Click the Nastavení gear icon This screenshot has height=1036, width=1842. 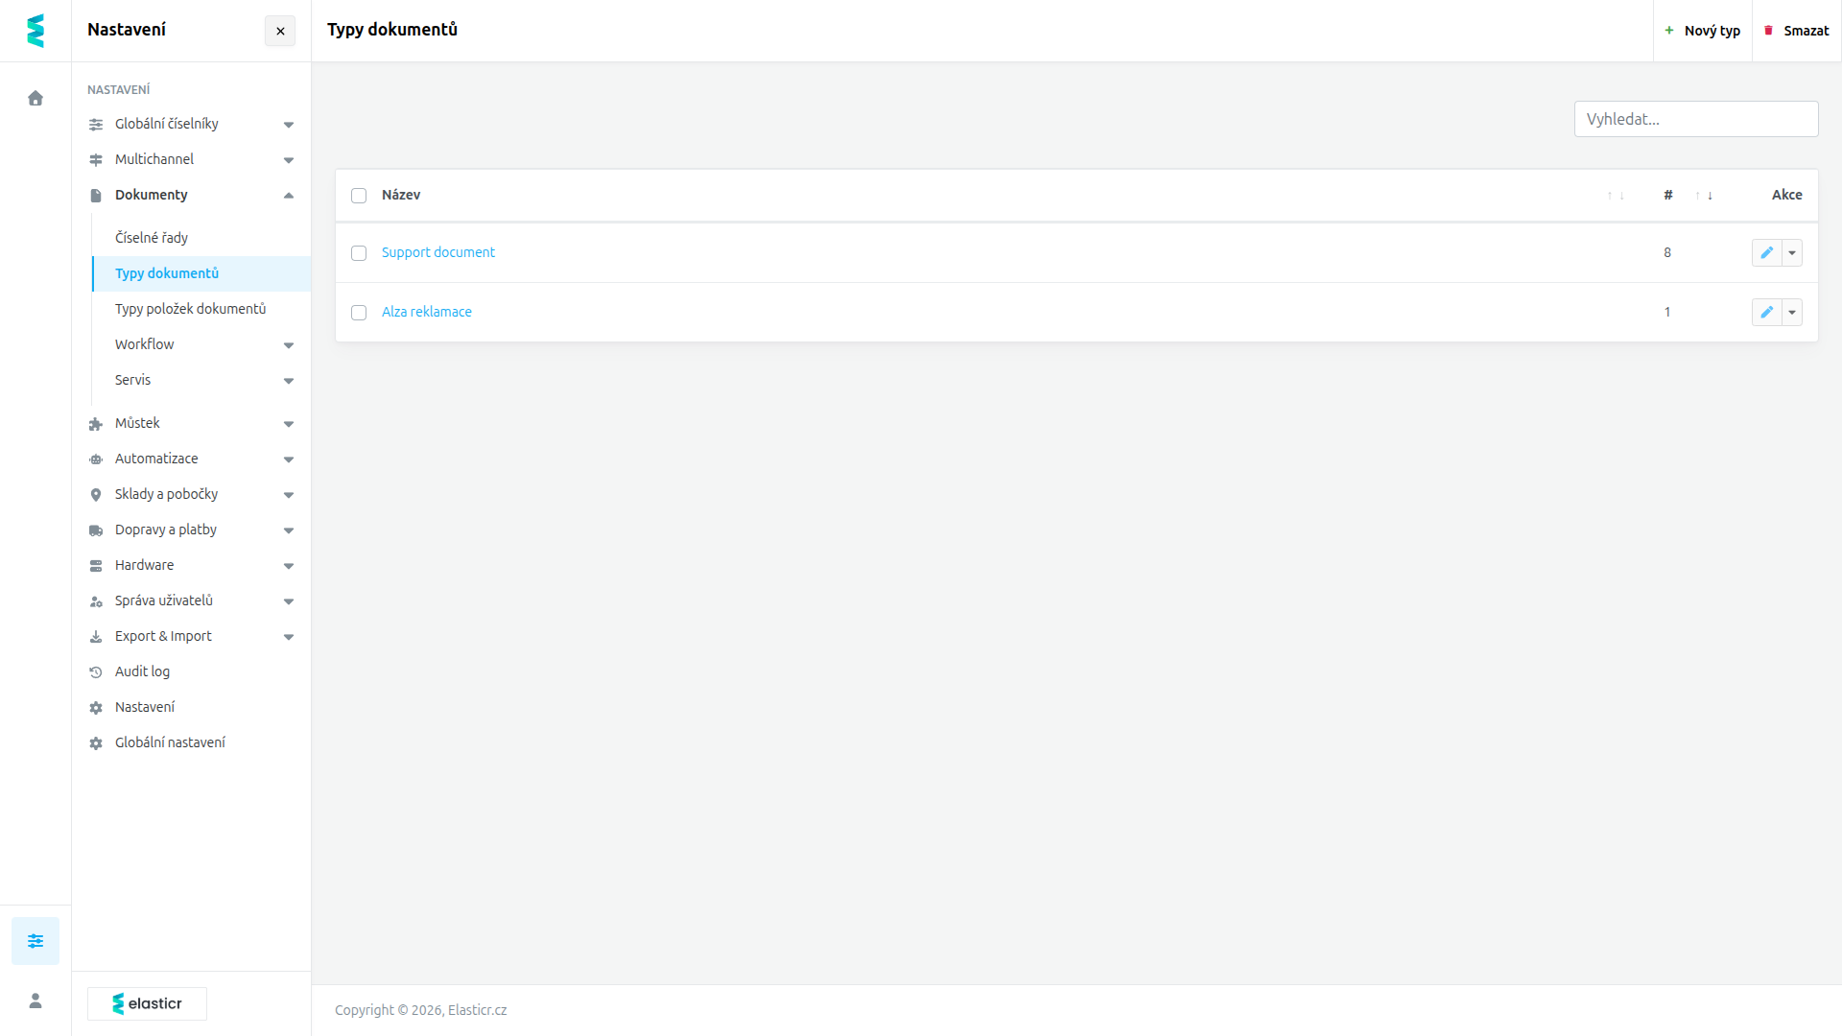coord(96,708)
